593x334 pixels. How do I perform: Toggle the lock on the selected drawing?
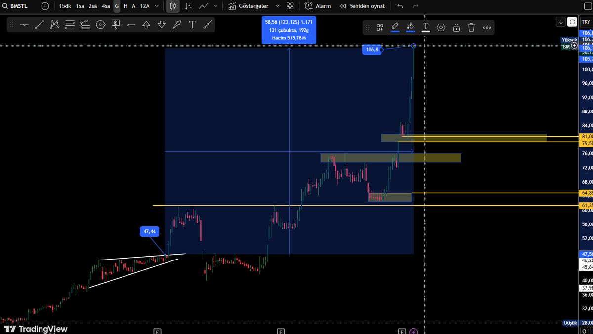coord(457,28)
